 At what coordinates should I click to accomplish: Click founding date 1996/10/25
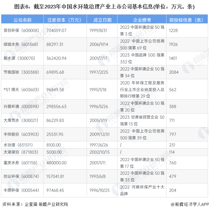pos(99,190)
